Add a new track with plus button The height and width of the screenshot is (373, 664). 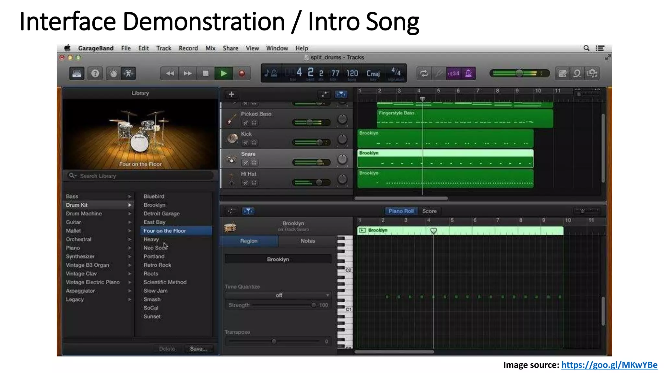pyautogui.click(x=231, y=94)
